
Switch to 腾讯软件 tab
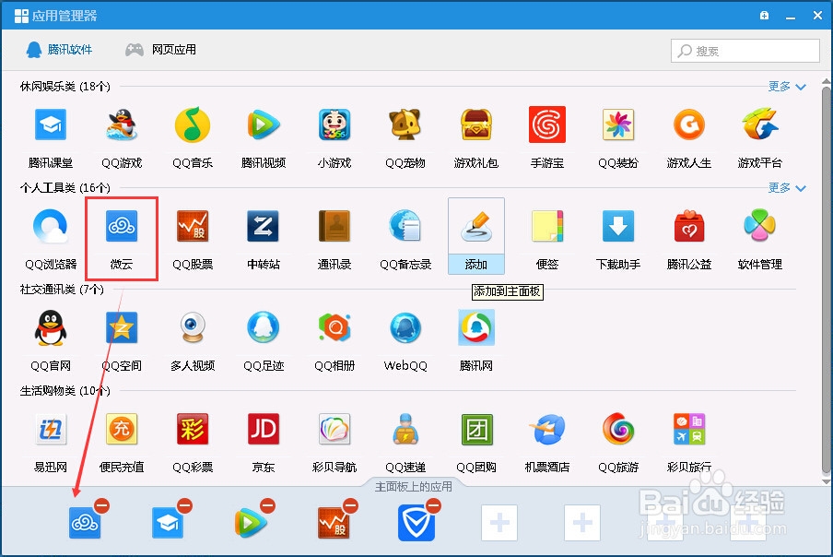[59, 50]
